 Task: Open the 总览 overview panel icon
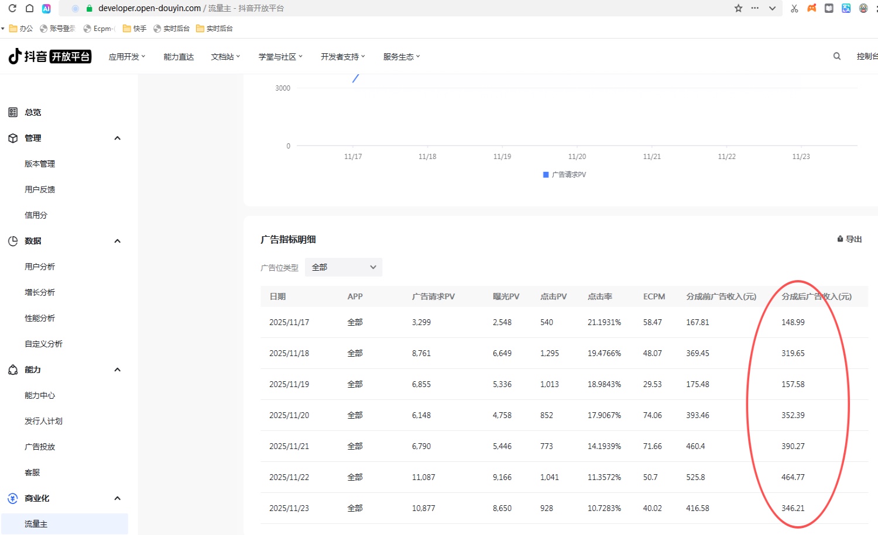click(12, 112)
